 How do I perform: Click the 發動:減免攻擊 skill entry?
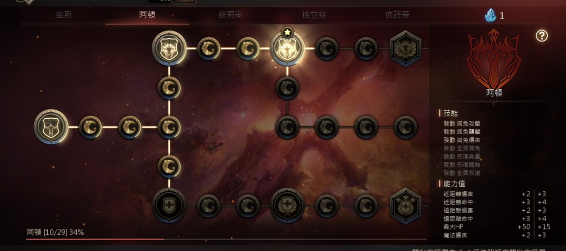point(462,124)
